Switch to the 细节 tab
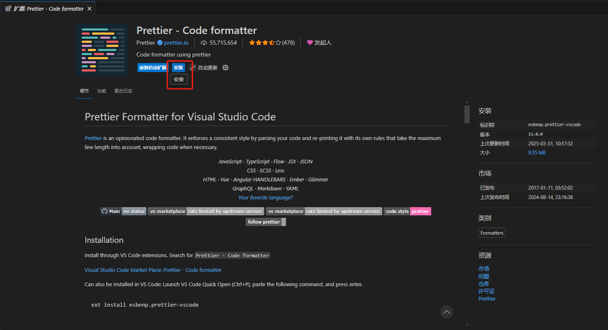This screenshot has height=330, width=608. pos(84,91)
